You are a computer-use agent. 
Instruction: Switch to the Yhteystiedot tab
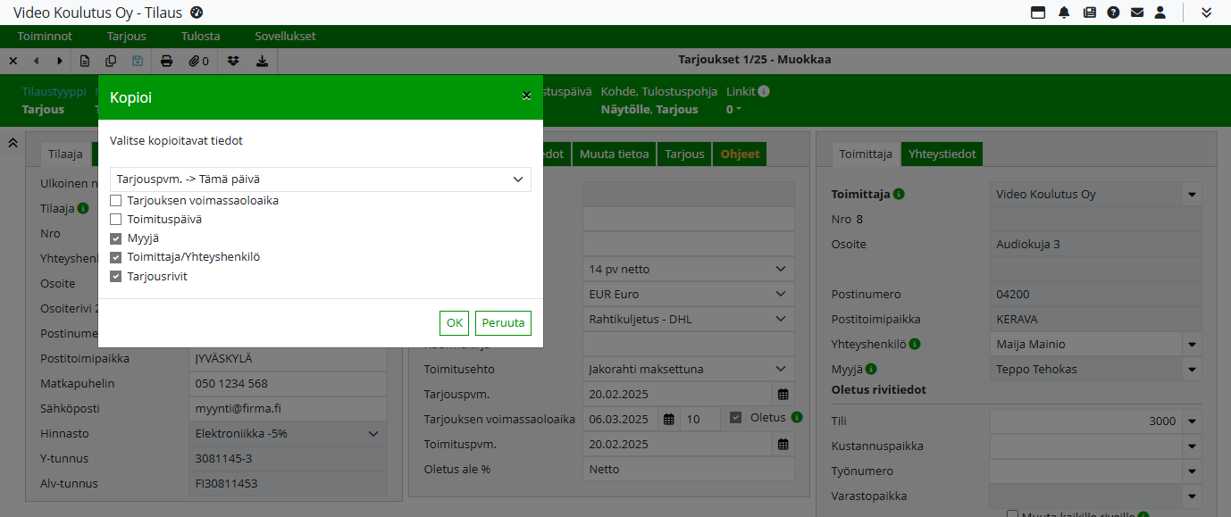[942, 154]
